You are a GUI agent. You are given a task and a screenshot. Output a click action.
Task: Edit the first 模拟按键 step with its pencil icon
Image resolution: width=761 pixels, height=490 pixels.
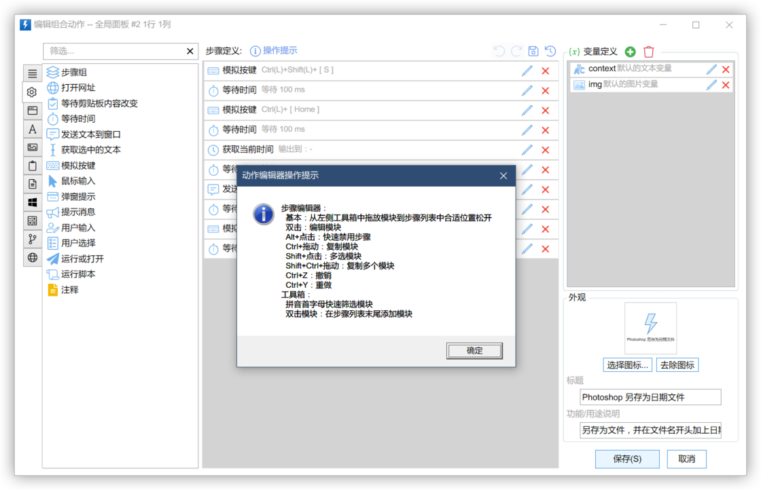click(x=527, y=69)
